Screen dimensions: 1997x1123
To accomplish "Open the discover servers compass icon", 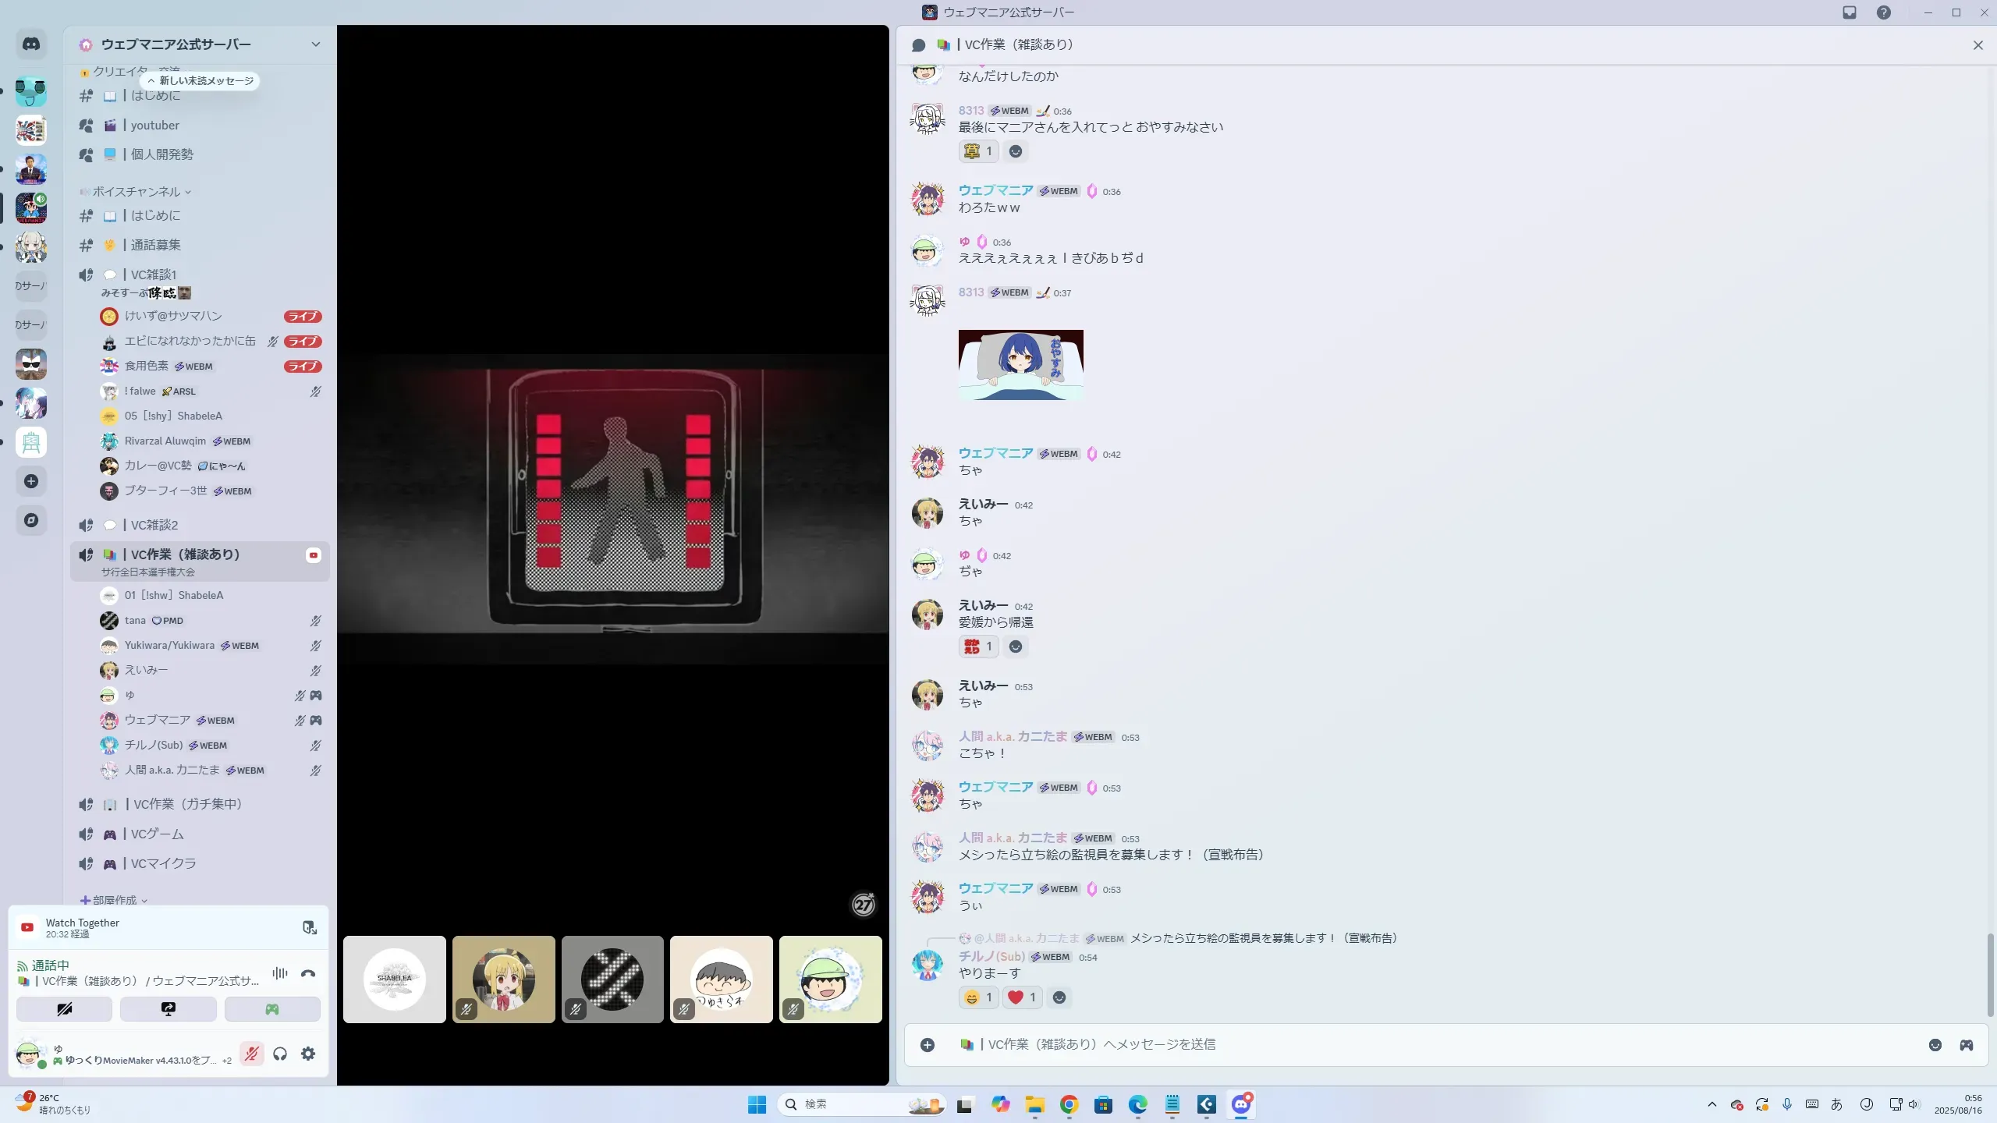I will pos(31,520).
